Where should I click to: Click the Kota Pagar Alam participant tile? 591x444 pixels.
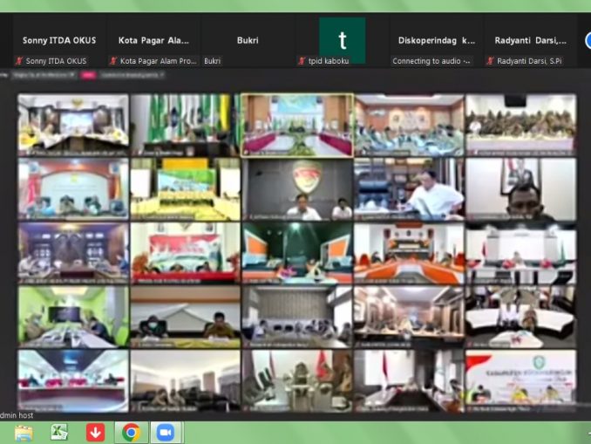tap(153, 40)
